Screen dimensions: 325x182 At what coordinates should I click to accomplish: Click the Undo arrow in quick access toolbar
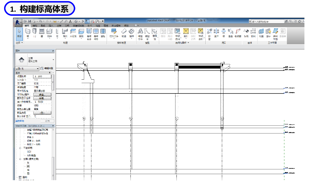coord(40,21)
